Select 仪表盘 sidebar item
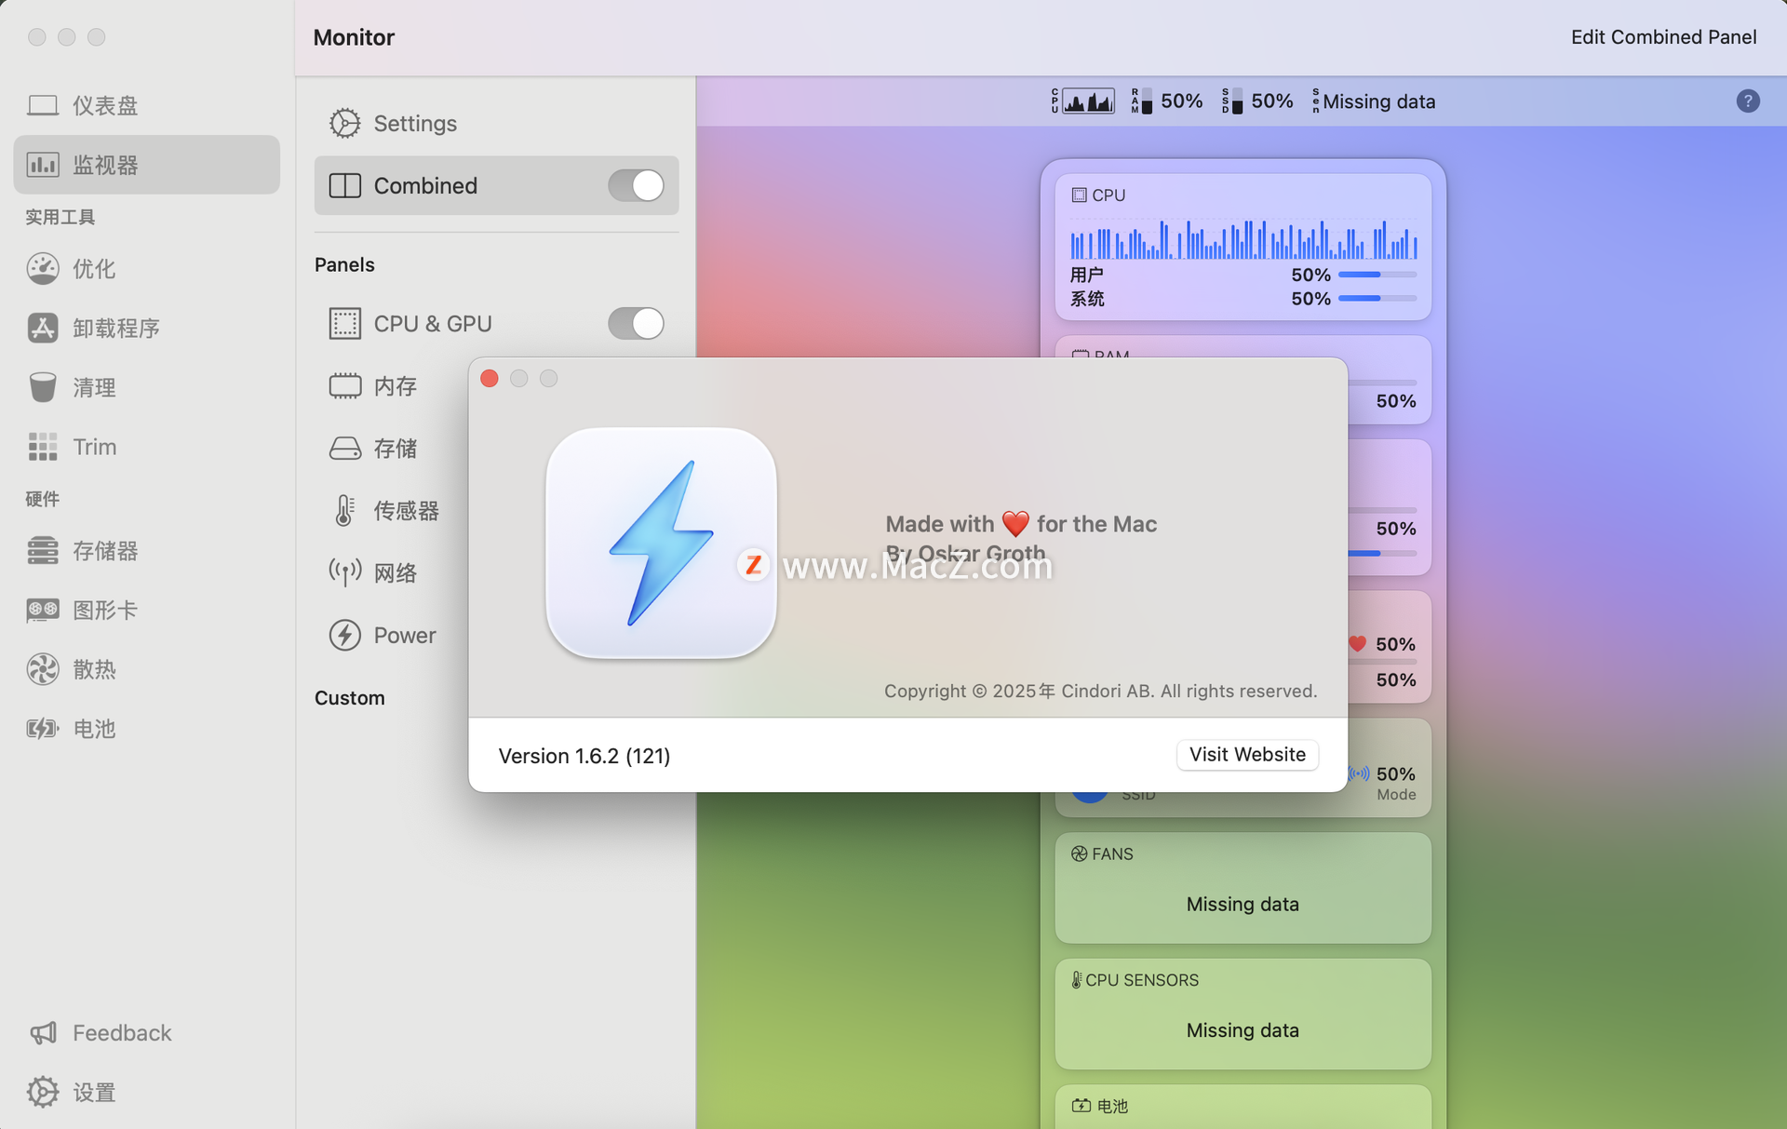 (147, 105)
